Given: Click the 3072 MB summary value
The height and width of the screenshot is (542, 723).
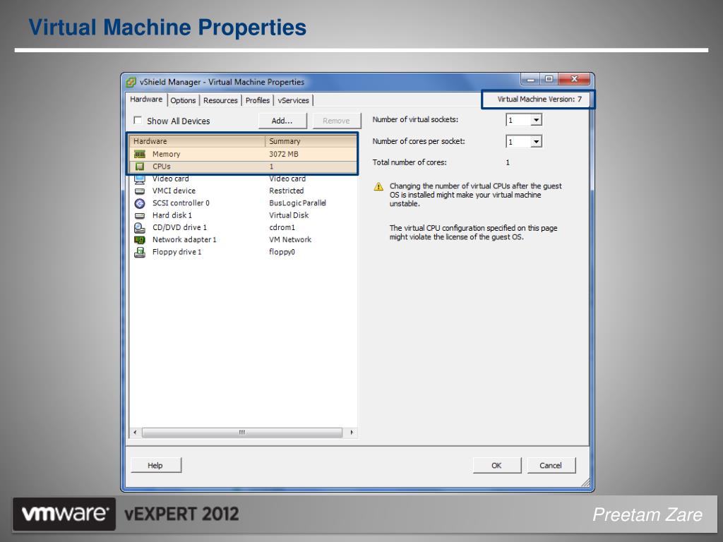Looking at the screenshot, I should [x=284, y=155].
